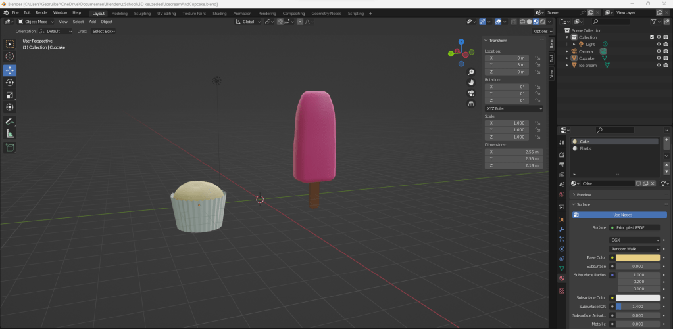Select the Plastic material slot
This screenshot has height=329, width=673.
(586, 148)
